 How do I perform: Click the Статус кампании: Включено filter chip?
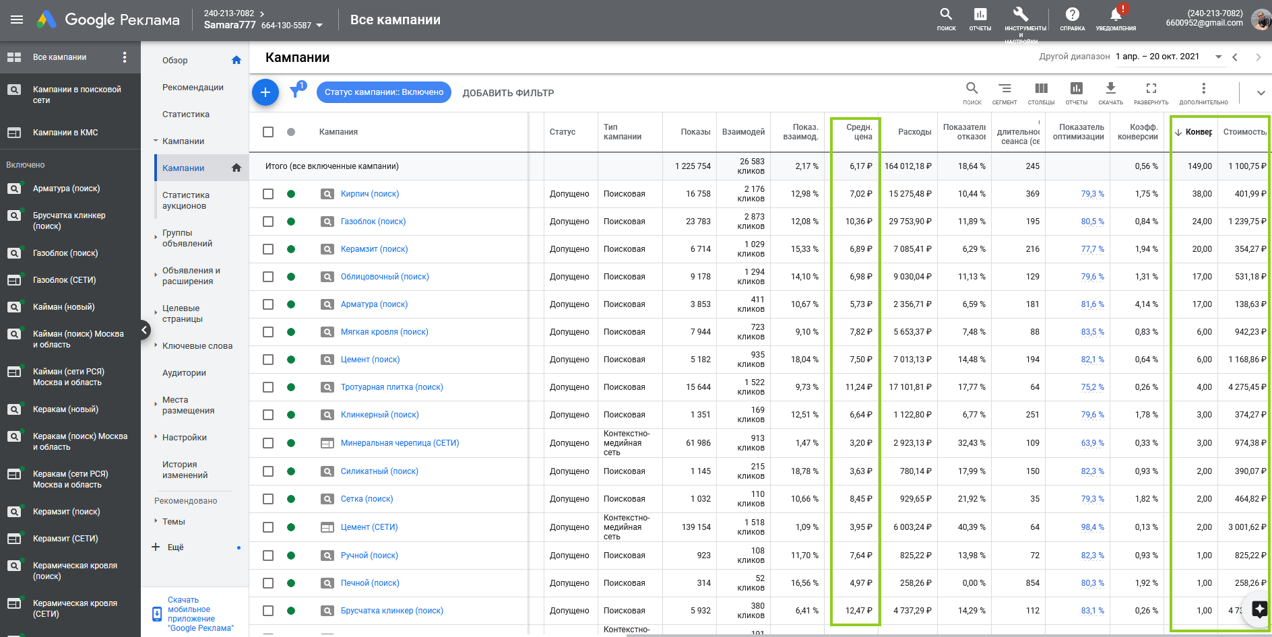[x=384, y=92]
